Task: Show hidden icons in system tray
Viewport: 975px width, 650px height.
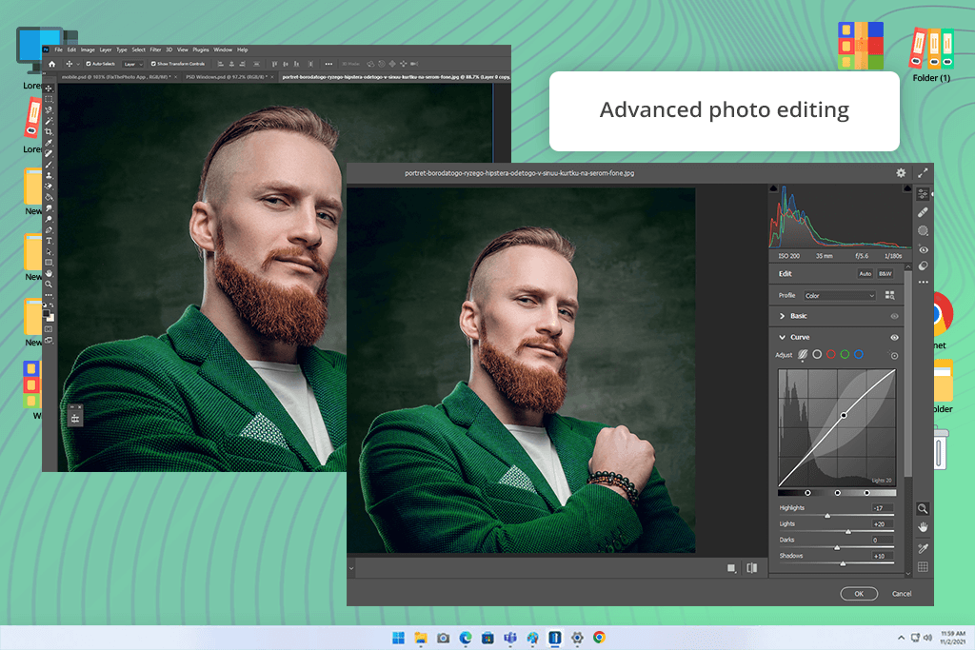Action: (901, 638)
